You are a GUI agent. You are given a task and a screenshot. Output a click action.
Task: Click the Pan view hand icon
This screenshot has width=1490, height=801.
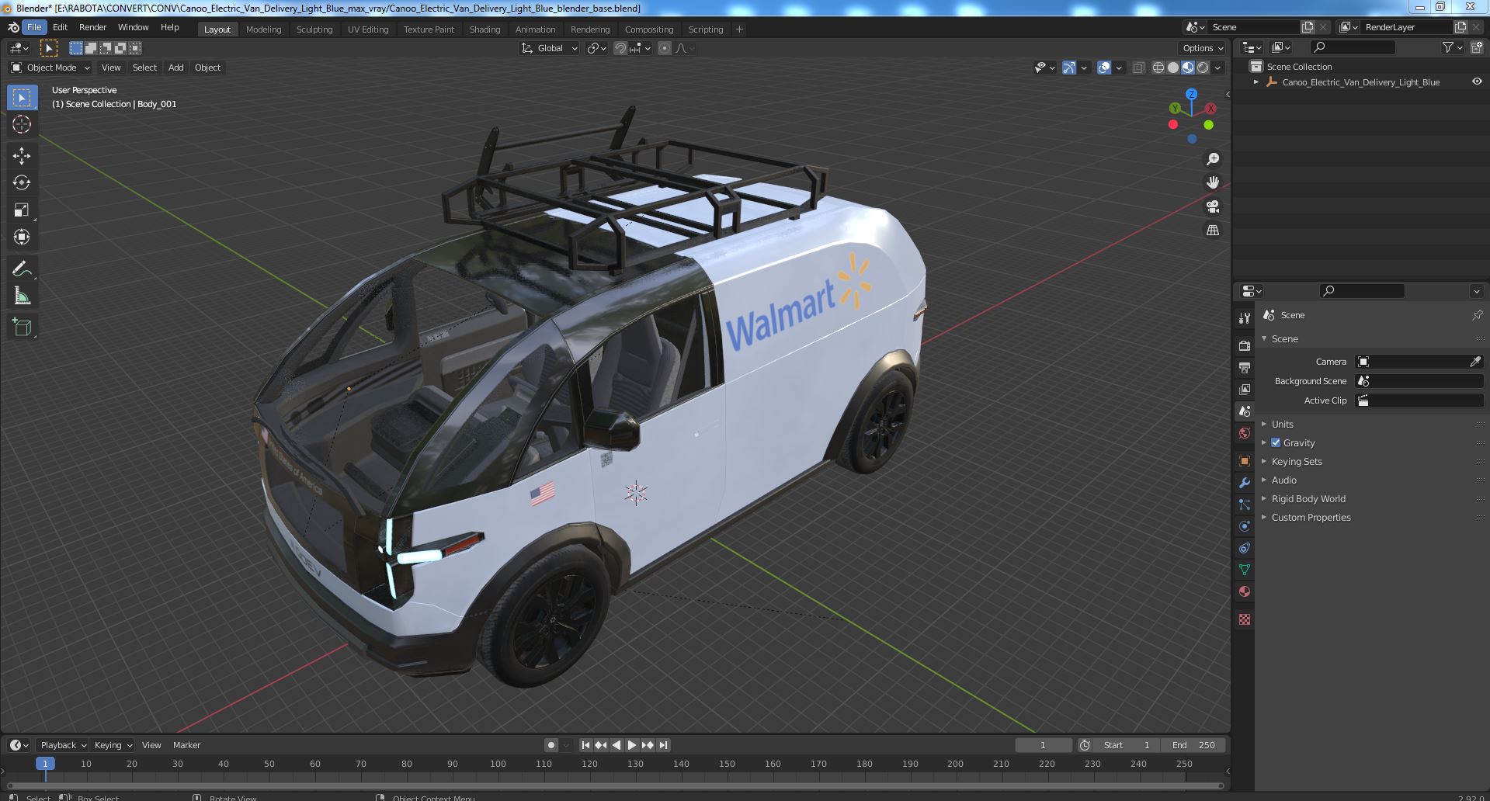pyautogui.click(x=1212, y=182)
